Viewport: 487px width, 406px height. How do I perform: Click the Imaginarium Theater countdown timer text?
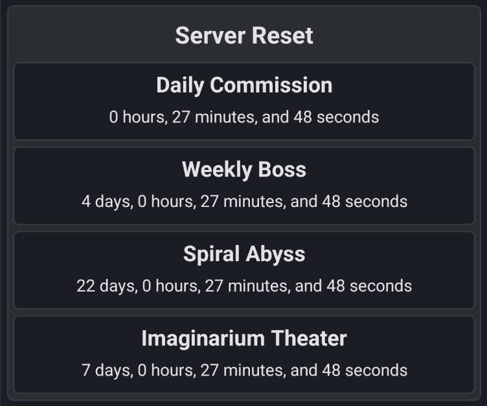point(243,370)
